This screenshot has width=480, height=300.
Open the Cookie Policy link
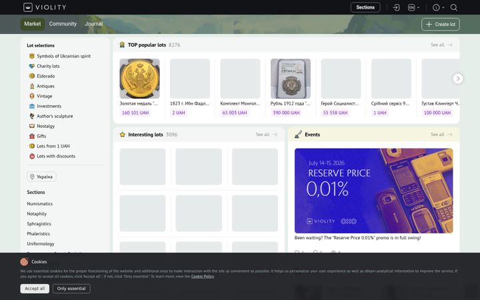(x=203, y=277)
